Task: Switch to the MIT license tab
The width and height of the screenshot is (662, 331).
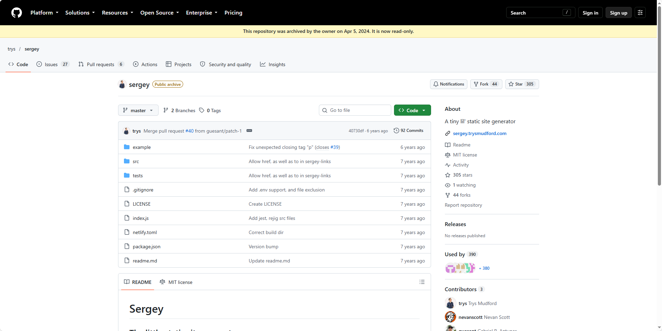Action: tap(176, 282)
